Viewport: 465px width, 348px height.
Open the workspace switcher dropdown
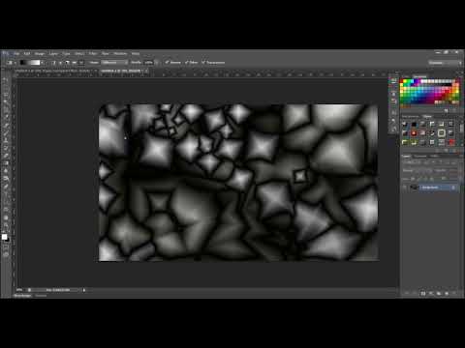coord(446,63)
